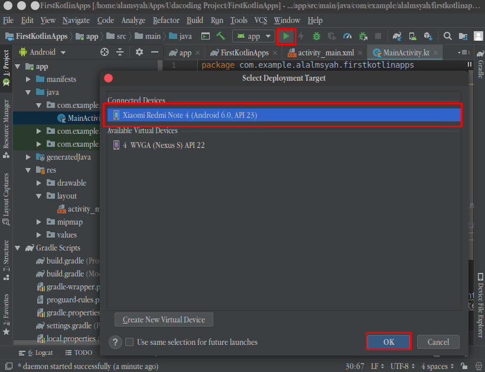The image size is (485, 372).
Task: Click the Search Everywhere magnifier icon
Action: point(447,36)
